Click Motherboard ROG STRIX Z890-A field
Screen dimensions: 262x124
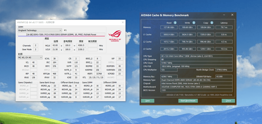[x=196, y=87]
